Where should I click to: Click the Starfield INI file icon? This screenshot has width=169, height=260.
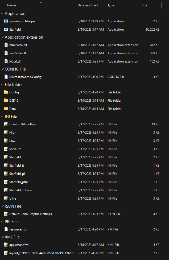tap(6, 157)
